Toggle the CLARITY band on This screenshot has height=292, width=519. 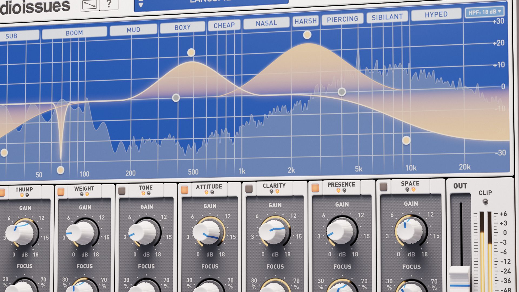coord(249,189)
